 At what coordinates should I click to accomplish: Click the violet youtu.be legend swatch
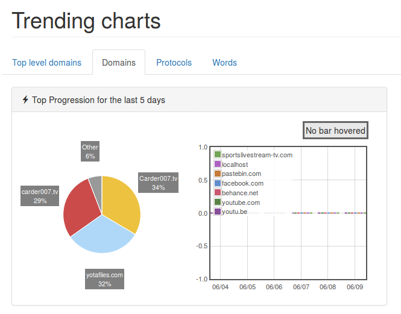218,212
